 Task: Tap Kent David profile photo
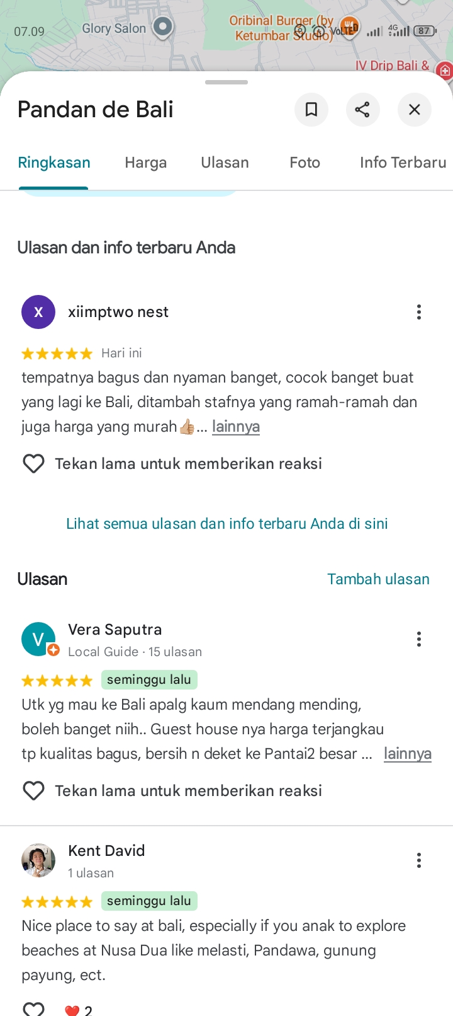coord(38,860)
